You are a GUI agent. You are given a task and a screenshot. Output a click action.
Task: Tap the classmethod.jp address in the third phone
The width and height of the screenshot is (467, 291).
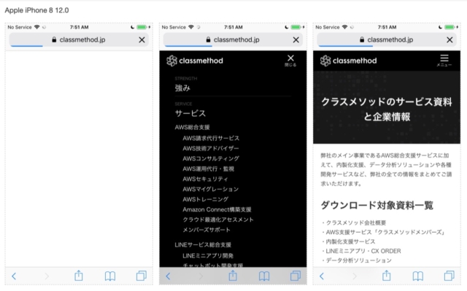coord(390,39)
